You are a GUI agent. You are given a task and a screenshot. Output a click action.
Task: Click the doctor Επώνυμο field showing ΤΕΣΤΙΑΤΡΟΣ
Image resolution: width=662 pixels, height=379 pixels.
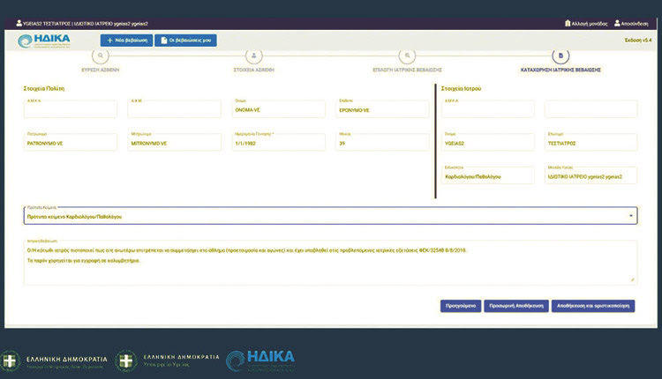(x=591, y=142)
